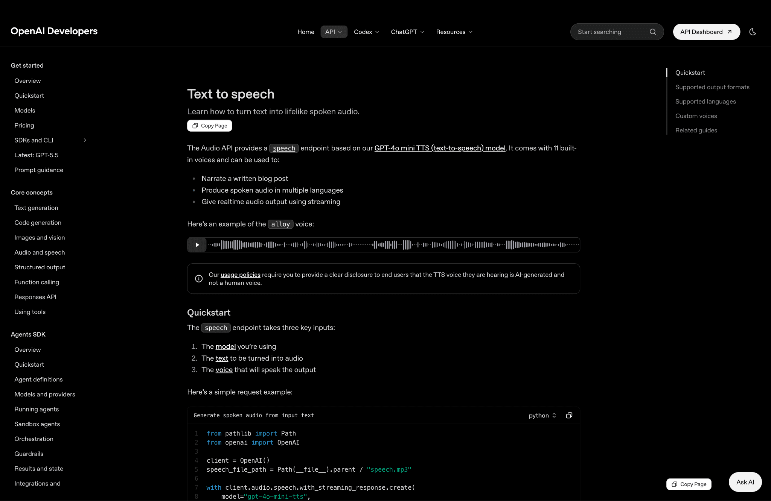Open the speech endpoint link in the intro
The height and width of the screenshot is (501, 771).
coord(284,148)
